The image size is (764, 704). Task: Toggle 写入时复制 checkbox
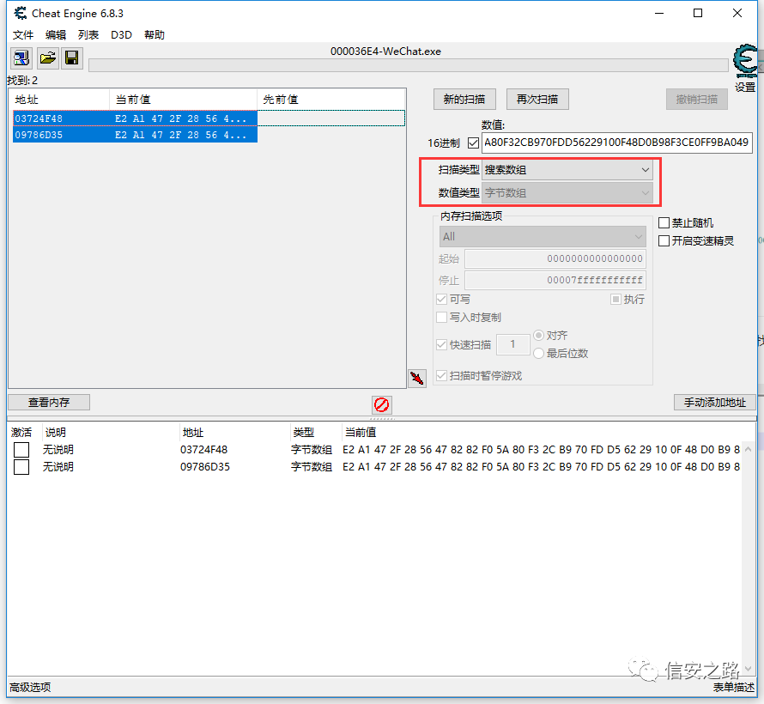tap(441, 317)
